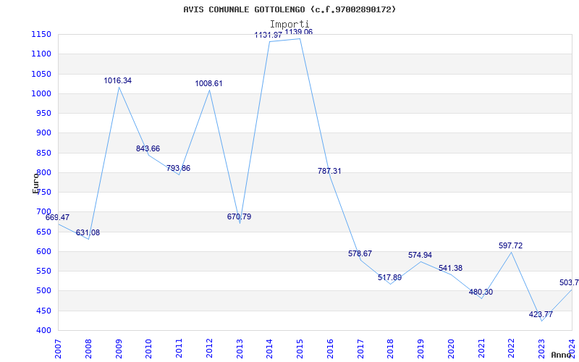Select the 900 y-axis tick label
The image size is (579, 362).
pyautogui.click(x=43, y=133)
